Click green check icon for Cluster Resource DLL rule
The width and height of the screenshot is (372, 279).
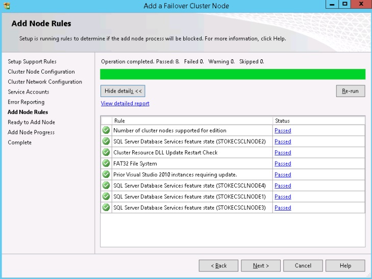(106, 152)
